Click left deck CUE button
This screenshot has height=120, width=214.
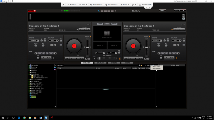click(x=67, y=58)
